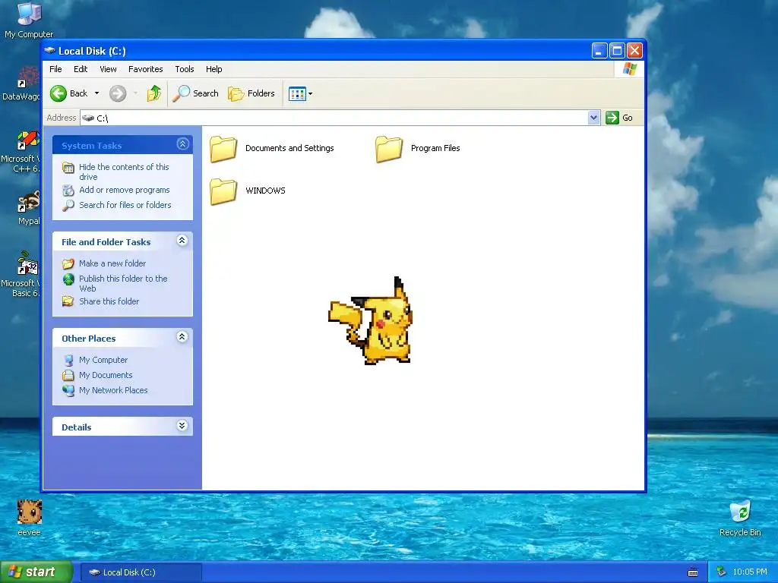Screen dimensions: 778x583
Task: Open the Search magnifier toolbar button
Action: pos(195,93)
